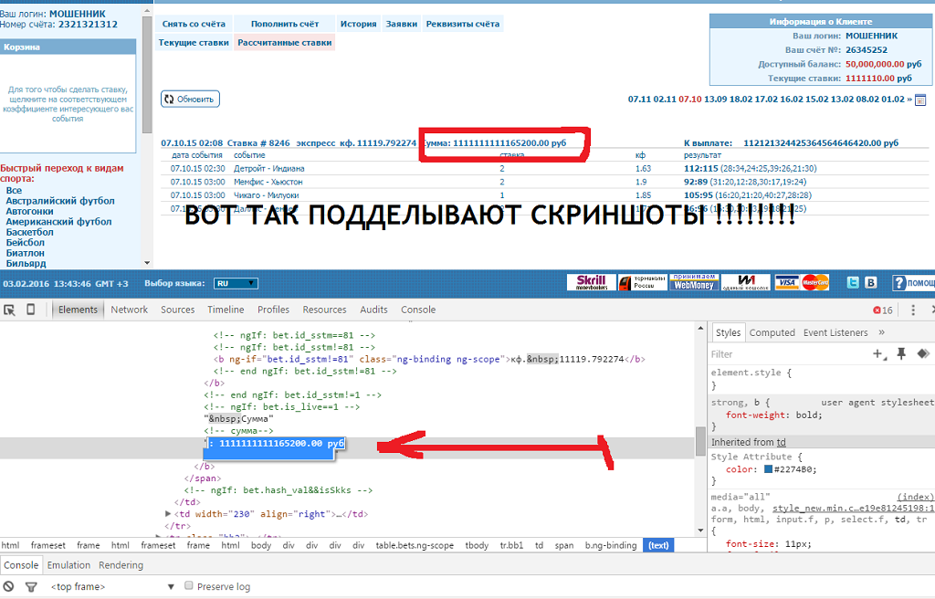Click the Снять со счёта button
This screenshot has width=935, height=599.
(x=194, y=24)
